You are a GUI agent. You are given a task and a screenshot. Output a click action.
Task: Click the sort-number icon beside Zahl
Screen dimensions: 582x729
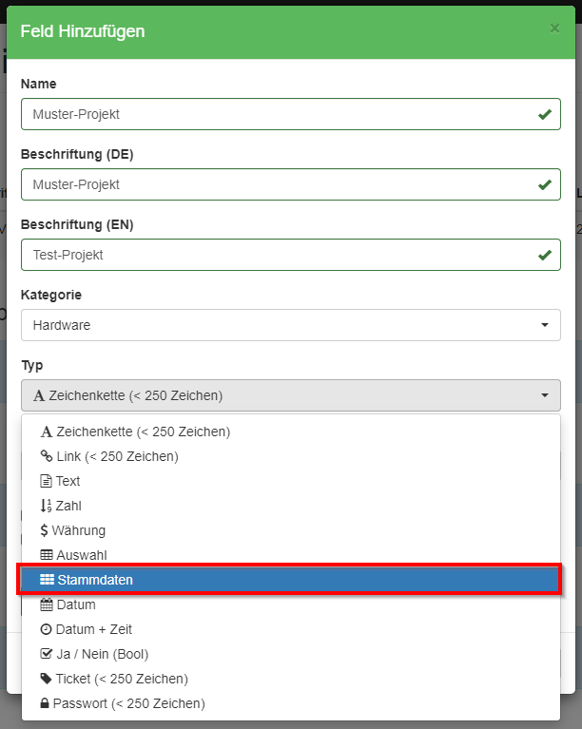click(x=47, y=506)
